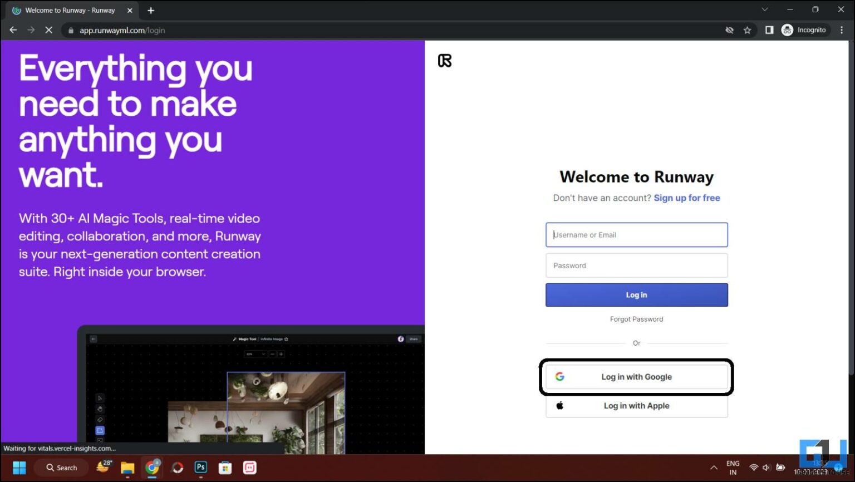Open Chrome's three-dot menu
The image size is (855, 482).
pyautogui.click(x=842, y=30)
